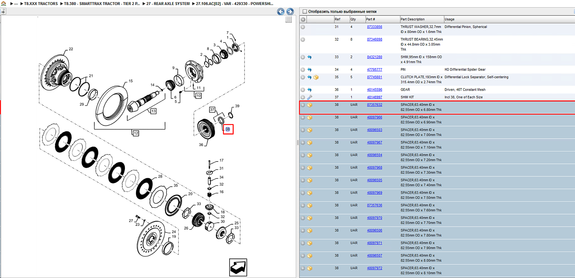The width and height of the screenshot is (575, 278).
Task: Click the yellow box icon for part 48096507
Action: point(309,256)
